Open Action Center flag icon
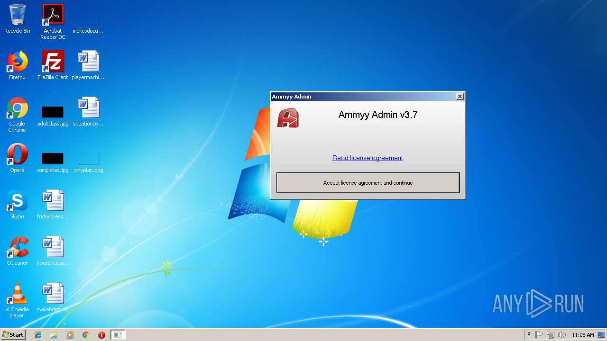The image size is (607, 341). pyautogui.click(x=539, y=335)
